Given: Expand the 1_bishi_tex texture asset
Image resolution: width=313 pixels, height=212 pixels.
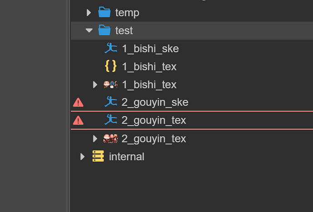Looking at the screenshot, I should 95,85.
